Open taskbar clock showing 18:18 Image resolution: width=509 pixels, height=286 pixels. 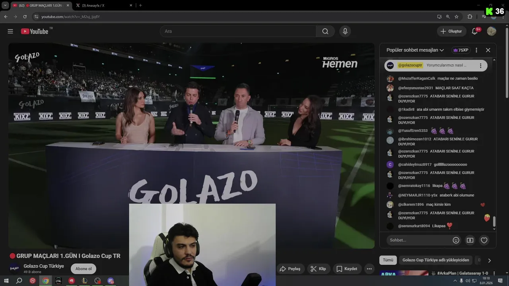(486, 281)
